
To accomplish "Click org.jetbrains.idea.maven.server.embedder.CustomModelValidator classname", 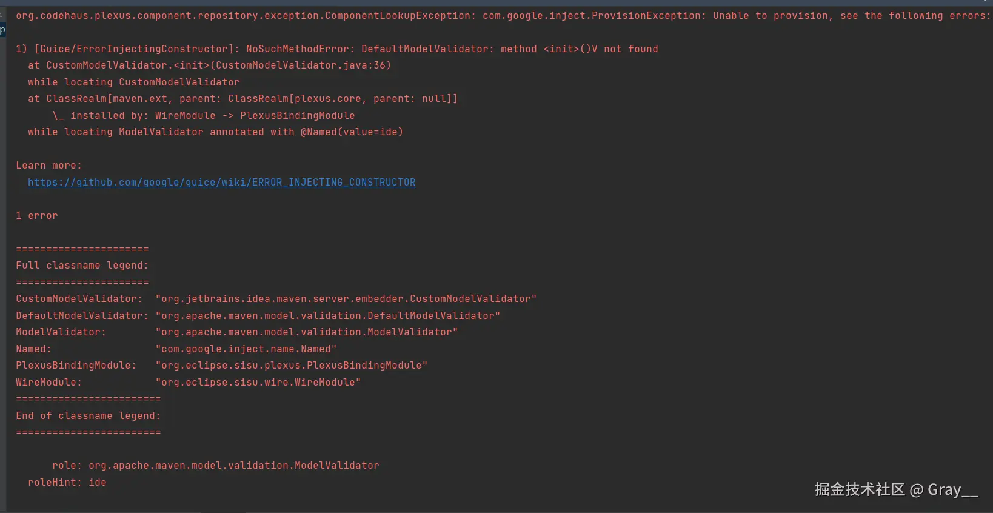I will [346, 299].
